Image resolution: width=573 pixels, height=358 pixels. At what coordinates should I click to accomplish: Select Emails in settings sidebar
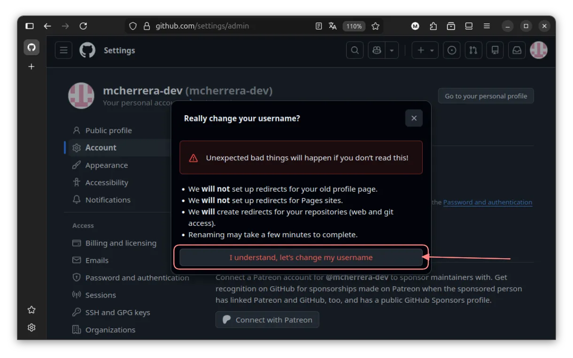[97, 260]
